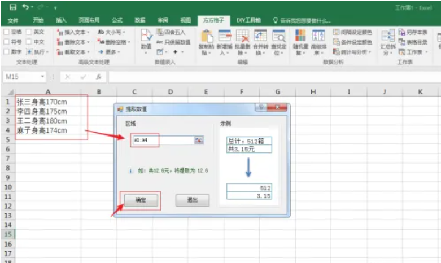Click the 退出 button in dialog
Viewport: 441px width, 263px height.
(x=193, y=200)
